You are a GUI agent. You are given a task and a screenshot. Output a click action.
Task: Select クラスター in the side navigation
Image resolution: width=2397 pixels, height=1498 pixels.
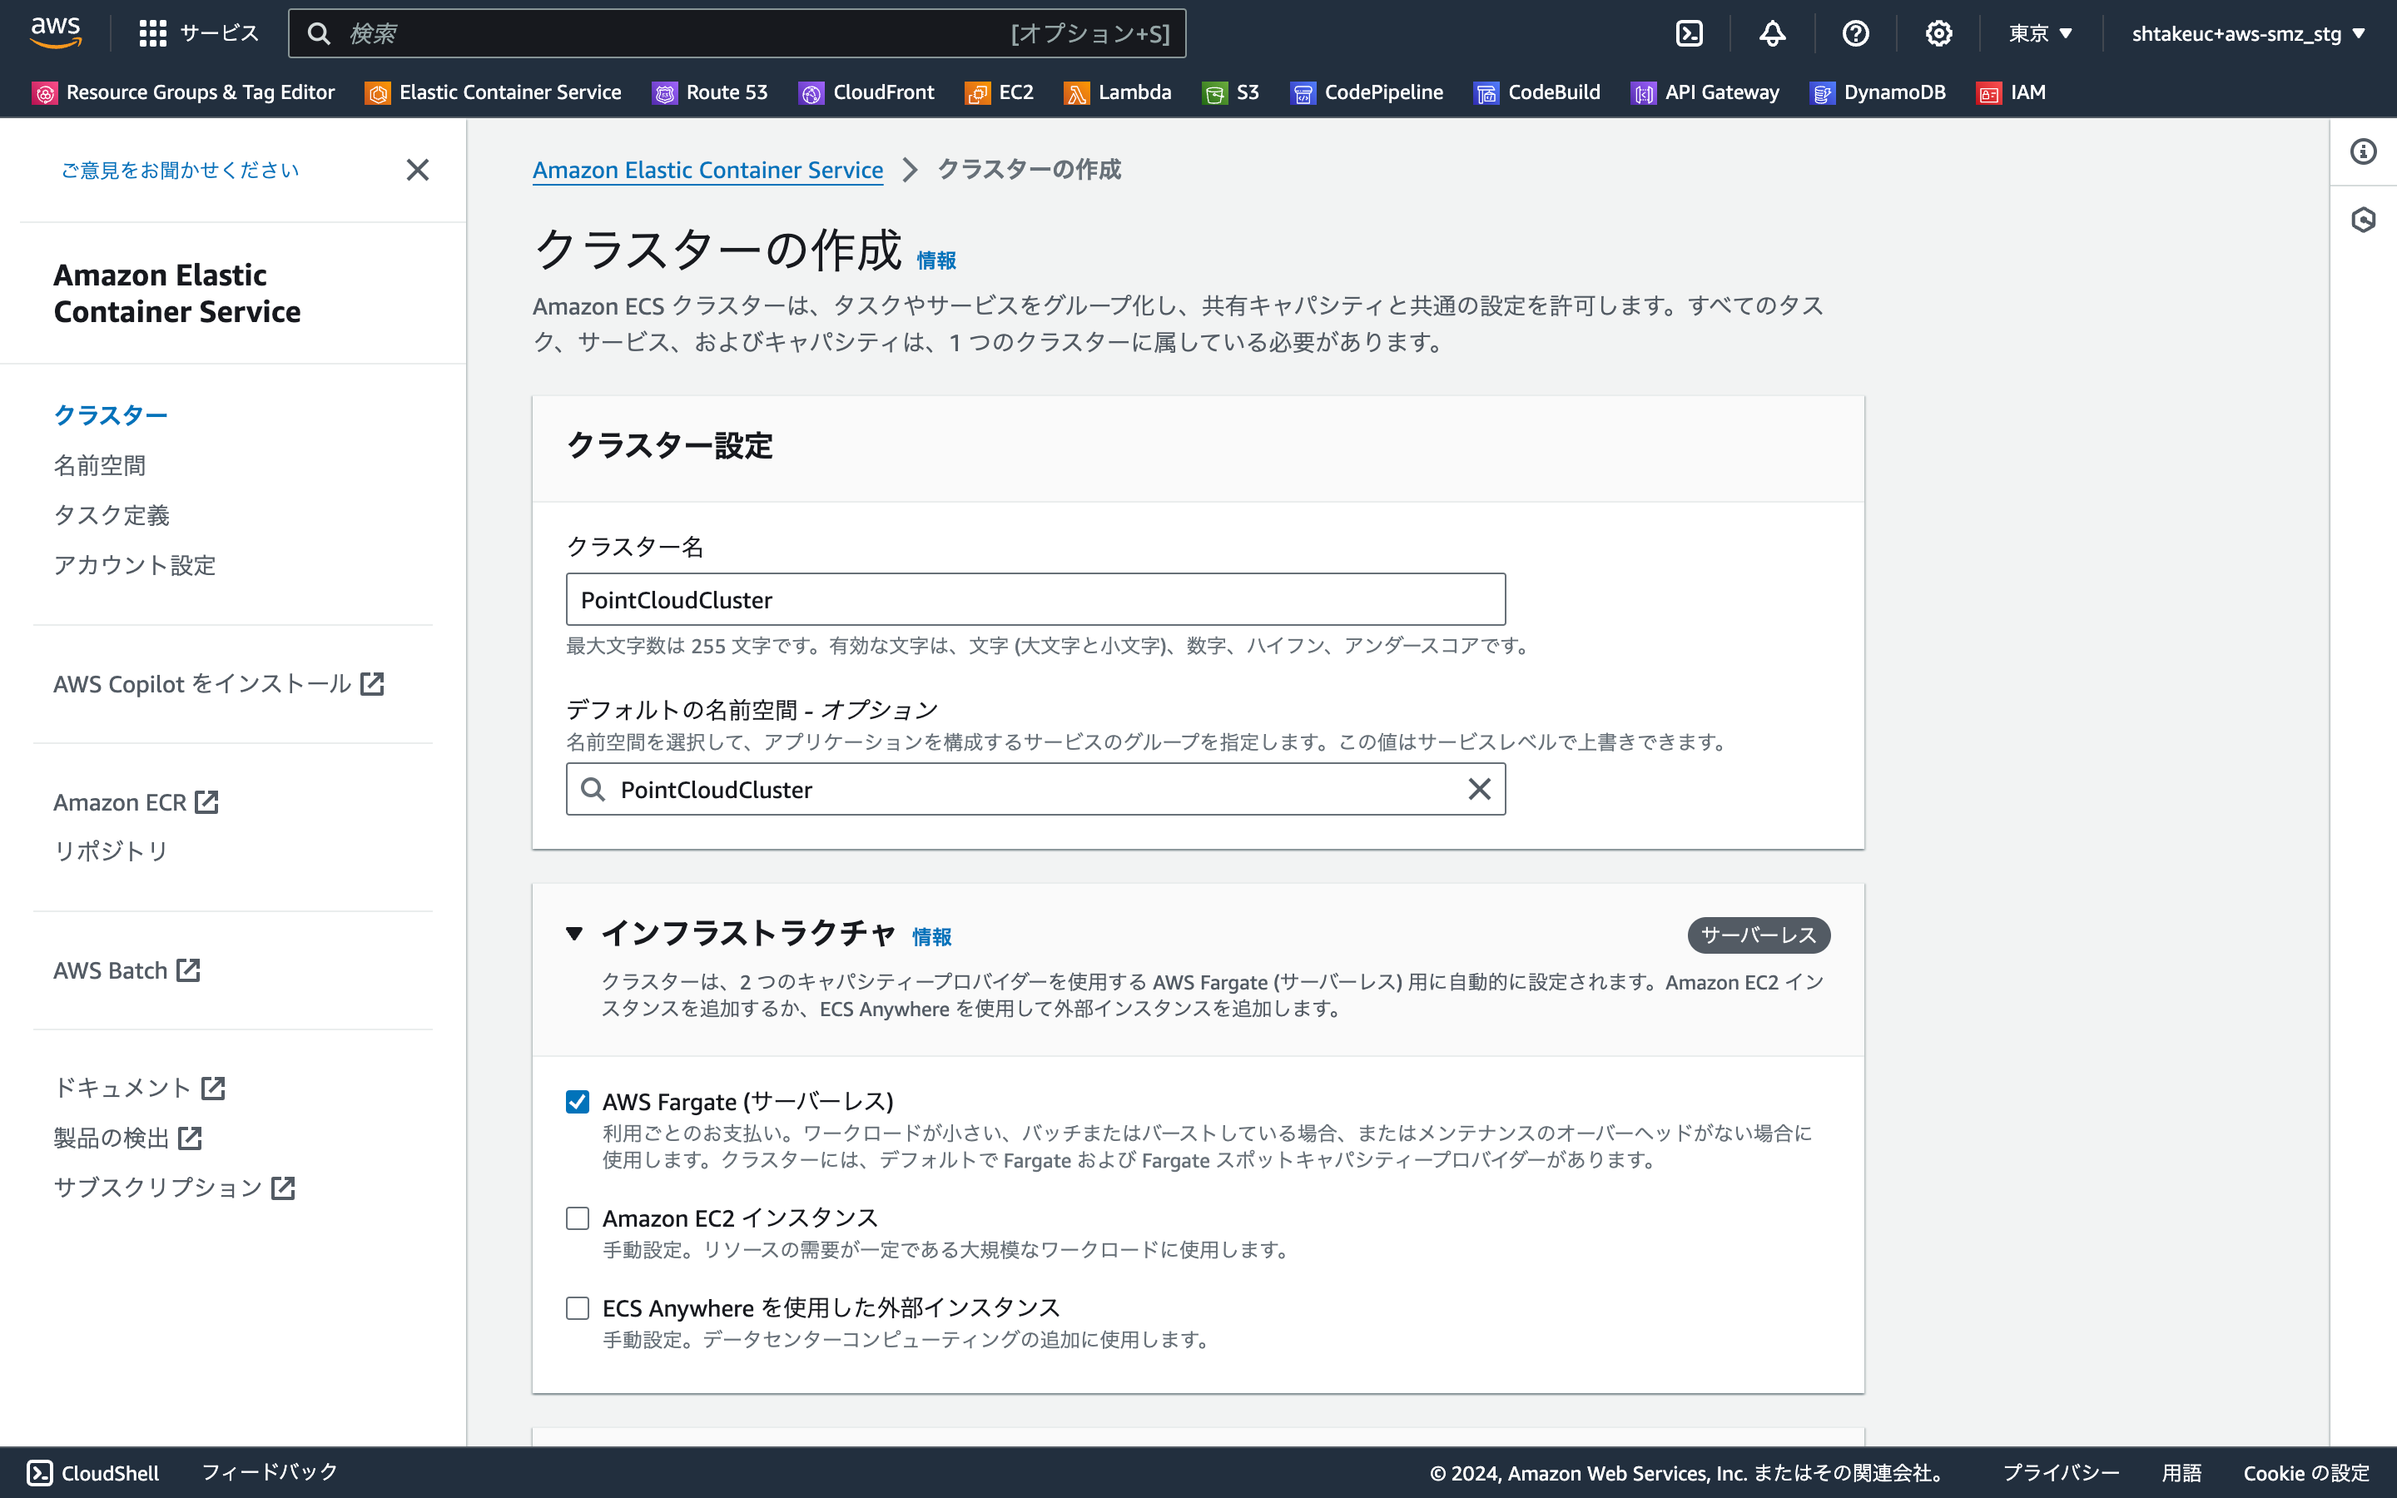111,414
